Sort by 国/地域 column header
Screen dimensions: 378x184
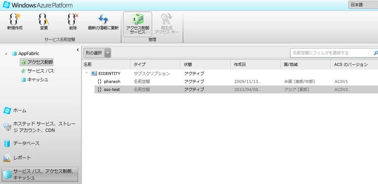[x=306, y=64]
